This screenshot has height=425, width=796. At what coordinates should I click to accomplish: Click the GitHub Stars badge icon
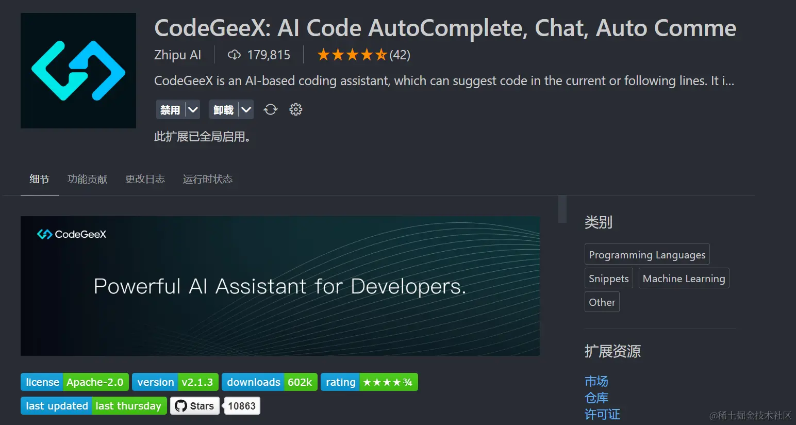(195, 406)
